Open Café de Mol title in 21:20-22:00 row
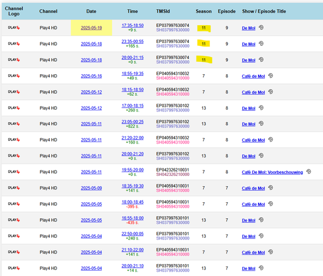The height and width of the screenshot is (276, 323). [x=255, y=140]
